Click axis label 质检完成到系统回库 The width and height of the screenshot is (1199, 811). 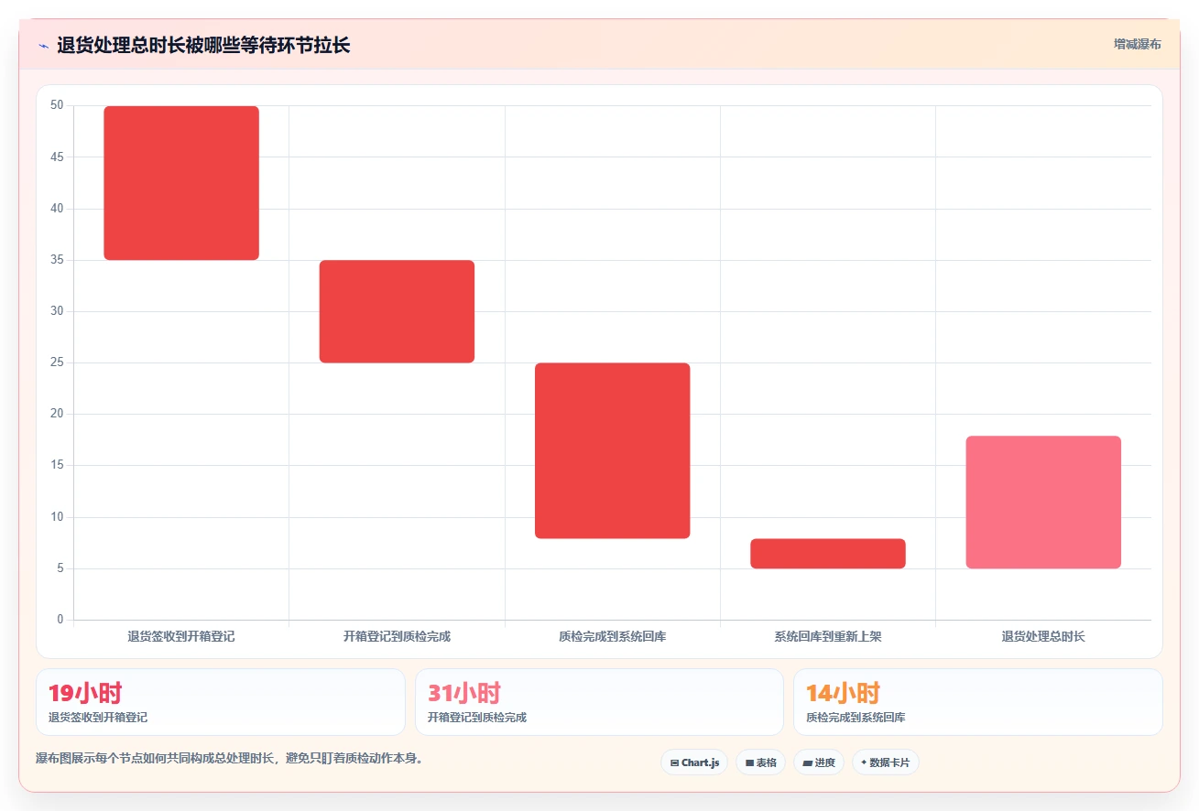click(x=613, y=636)
